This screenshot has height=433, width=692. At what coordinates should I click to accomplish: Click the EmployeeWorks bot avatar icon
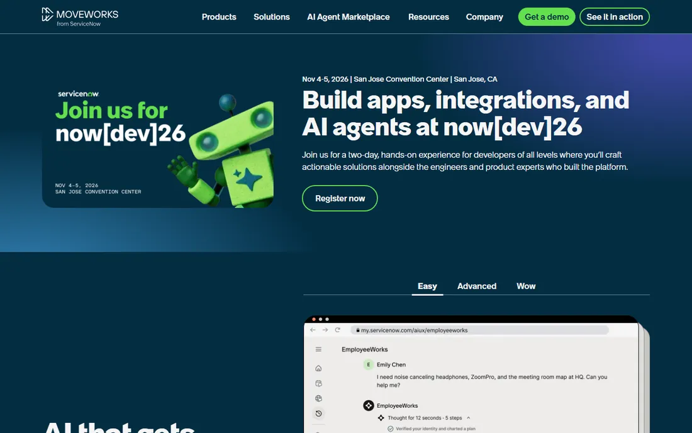pos(369,405)
